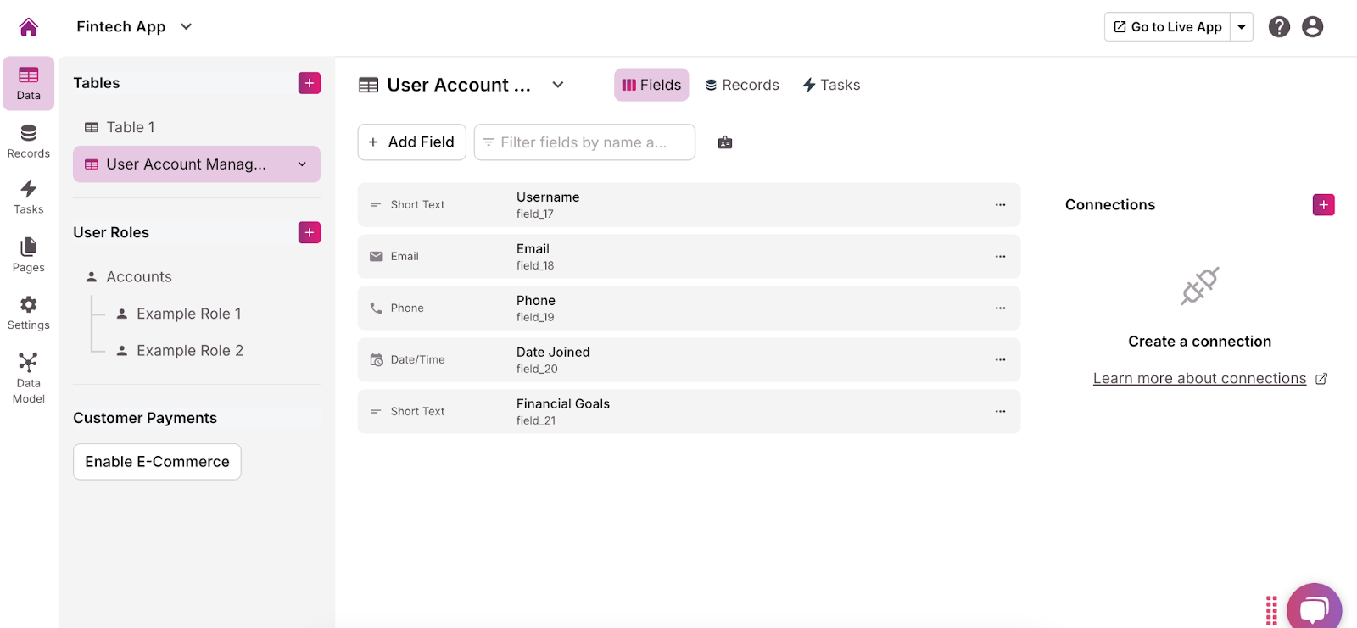The image size is (1357, 628).
Task: Click the Add Field button
Action: tap(411, 142)
